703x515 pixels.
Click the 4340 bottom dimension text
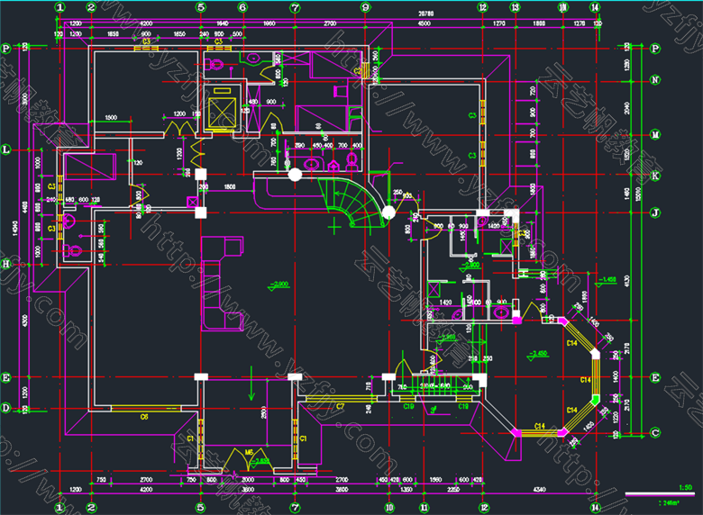pyautogui.click(x=539, y=490)
